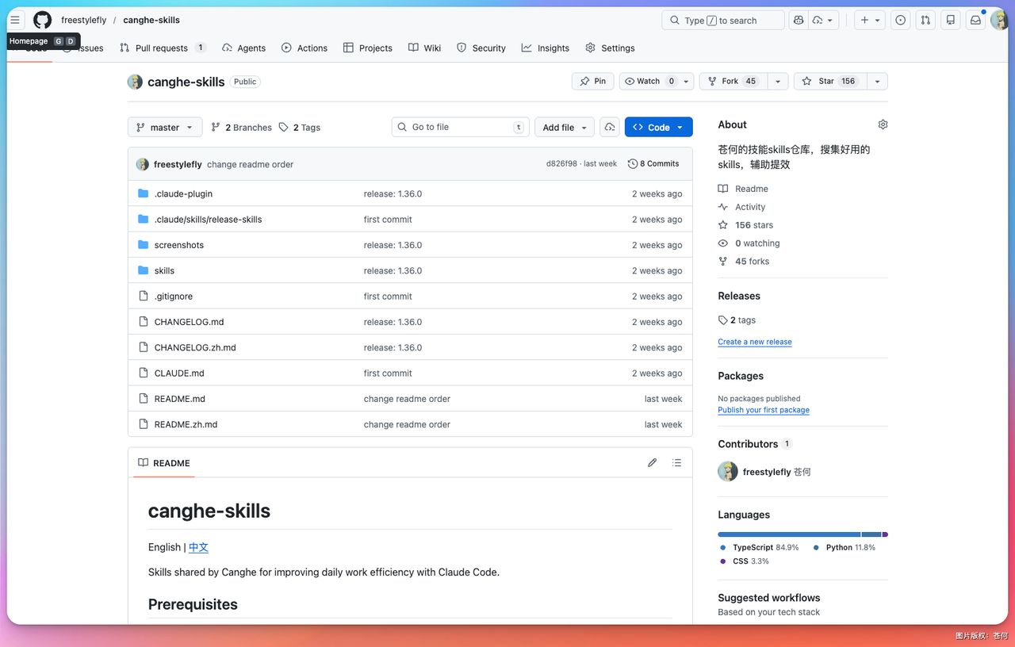Click the CSS language color dot
The height and width of the screenshot is (647, 1015).
723,561
